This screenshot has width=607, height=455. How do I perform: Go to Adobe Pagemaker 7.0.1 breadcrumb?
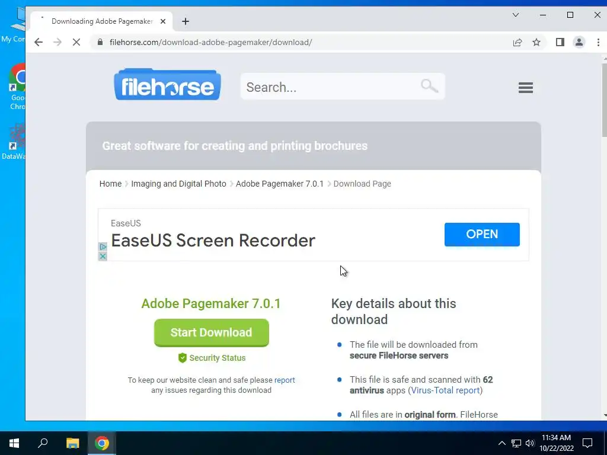click(x=280, y=184)
